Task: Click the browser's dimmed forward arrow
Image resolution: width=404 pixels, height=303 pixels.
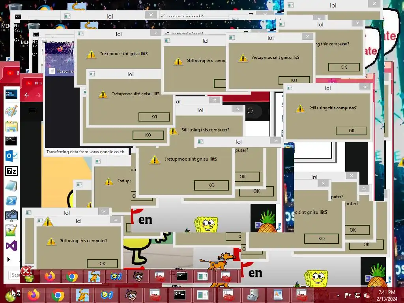Action: tap(38, 95)
